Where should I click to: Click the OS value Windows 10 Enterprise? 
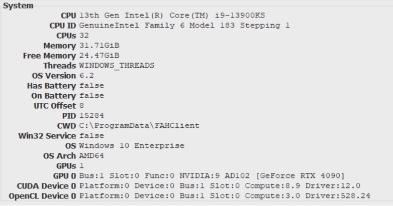coord(132,145)
